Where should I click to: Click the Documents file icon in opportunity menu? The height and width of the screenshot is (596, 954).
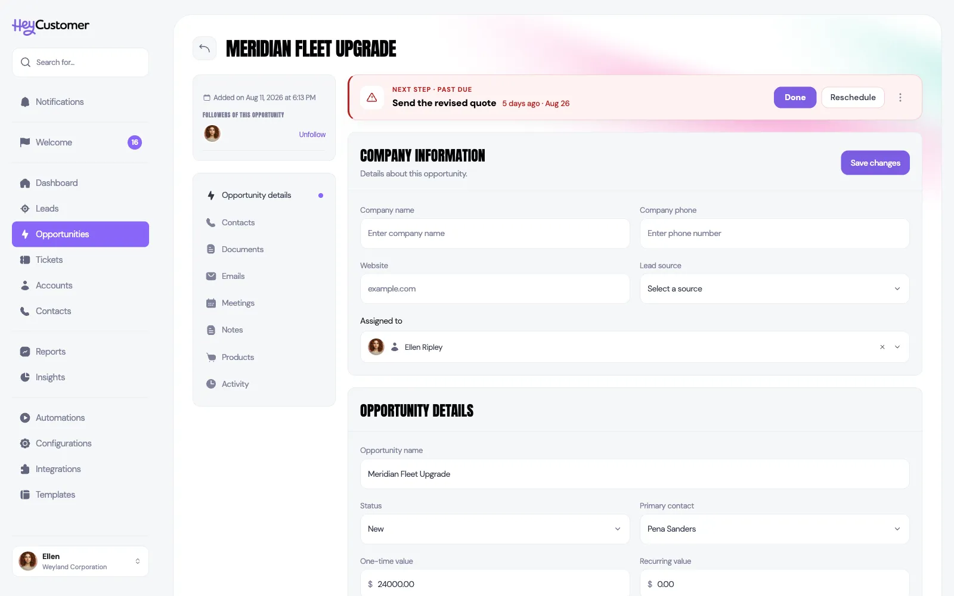[211, 249]
